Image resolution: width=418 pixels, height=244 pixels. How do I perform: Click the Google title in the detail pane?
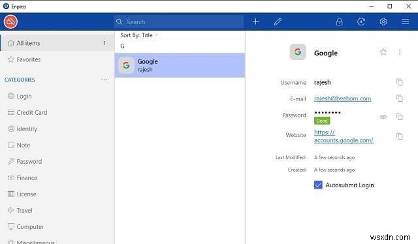point(326,53)
